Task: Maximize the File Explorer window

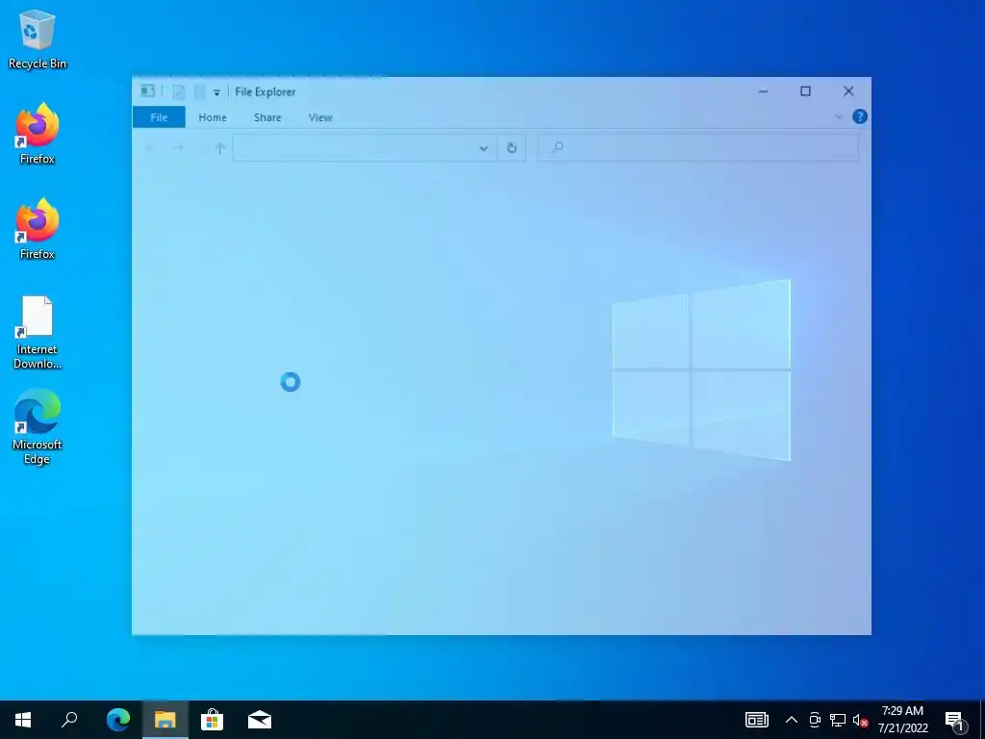Action: point(805,91)
